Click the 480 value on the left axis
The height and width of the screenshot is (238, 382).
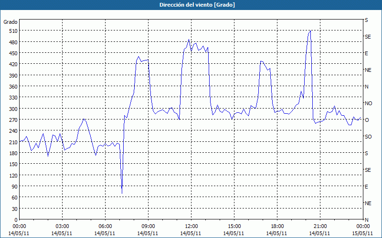13,42
